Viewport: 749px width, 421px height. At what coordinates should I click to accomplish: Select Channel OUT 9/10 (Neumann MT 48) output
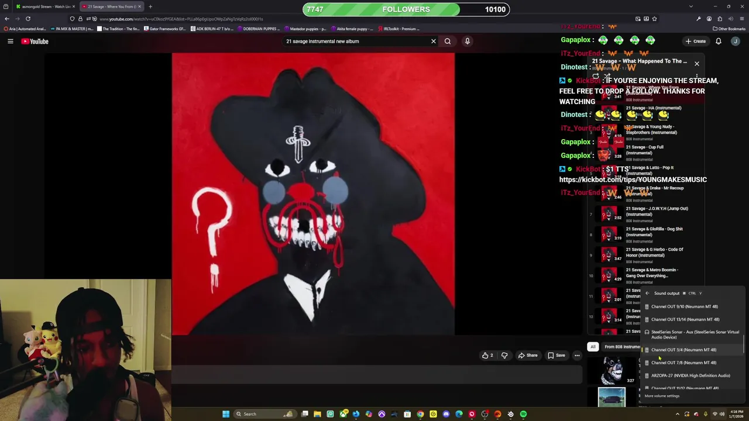click(x=693, y=306)
